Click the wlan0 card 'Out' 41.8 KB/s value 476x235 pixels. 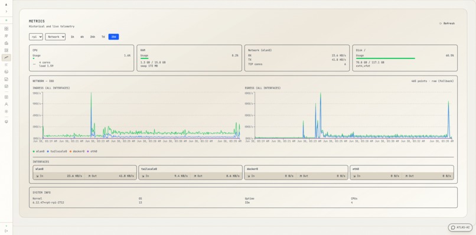[x=126, y=176]
